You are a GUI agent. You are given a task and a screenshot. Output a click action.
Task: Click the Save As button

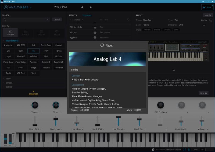point(203,93)
